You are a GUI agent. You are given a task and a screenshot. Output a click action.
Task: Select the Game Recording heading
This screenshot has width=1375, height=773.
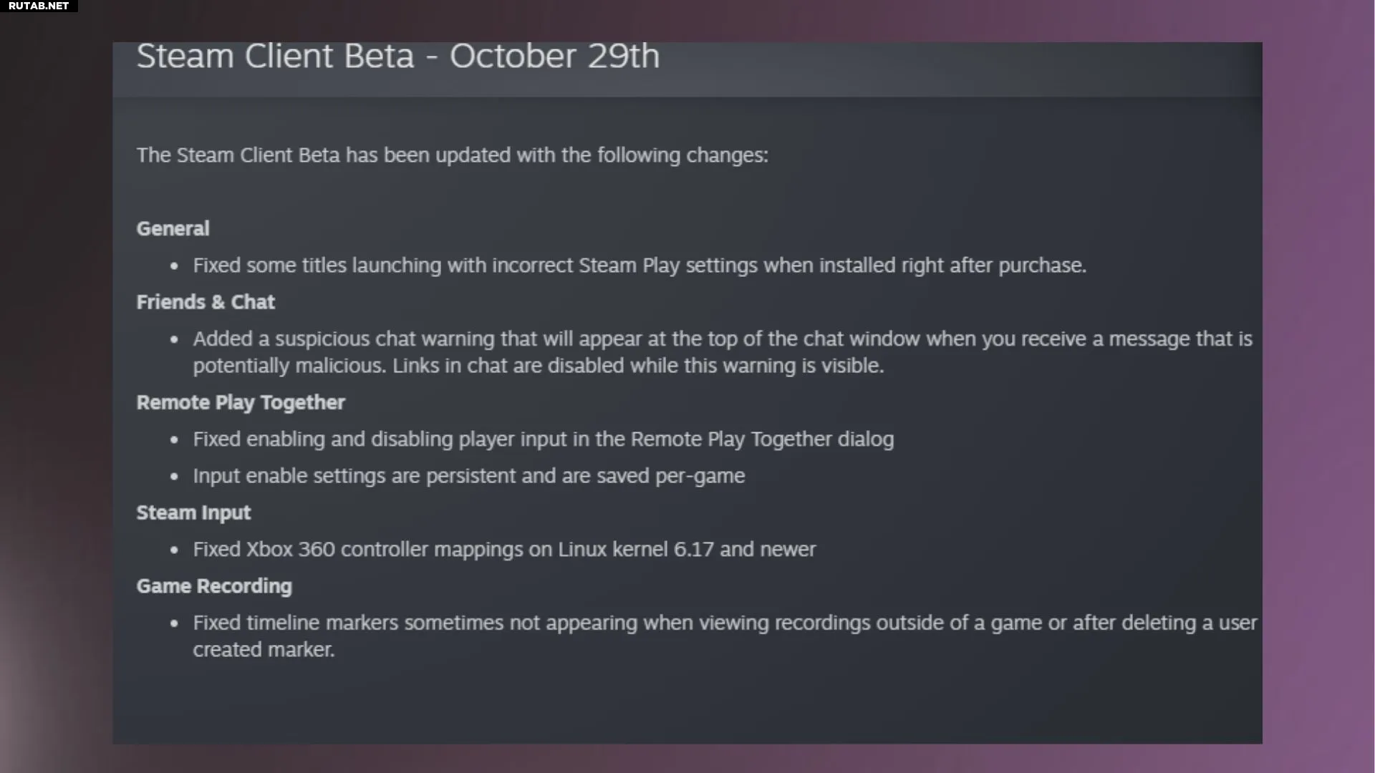point(214,586)
